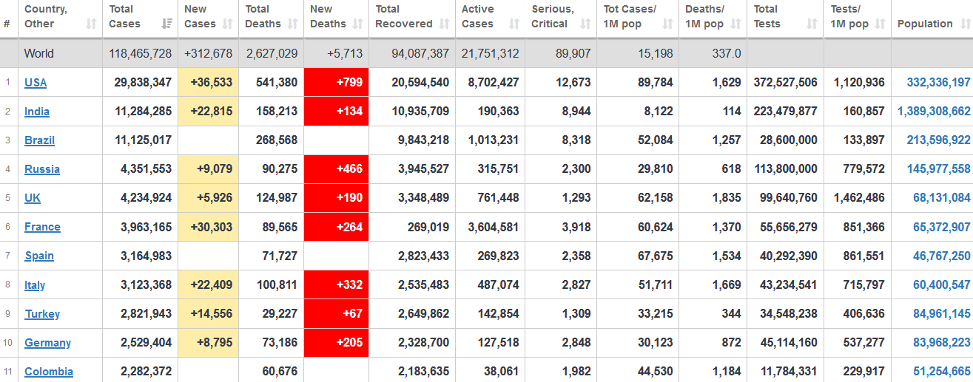The height and width of the screenshot is (382, 973).
Task: Select Italy new deaths +332 cell
Action: [x=336, y=285]
